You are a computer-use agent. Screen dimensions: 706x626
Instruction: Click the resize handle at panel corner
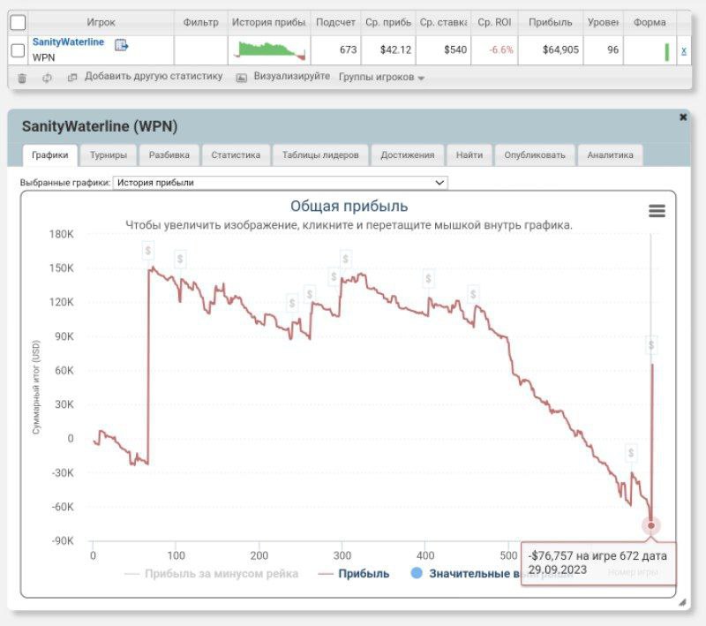pyautogui.click(x=681, y=602)
